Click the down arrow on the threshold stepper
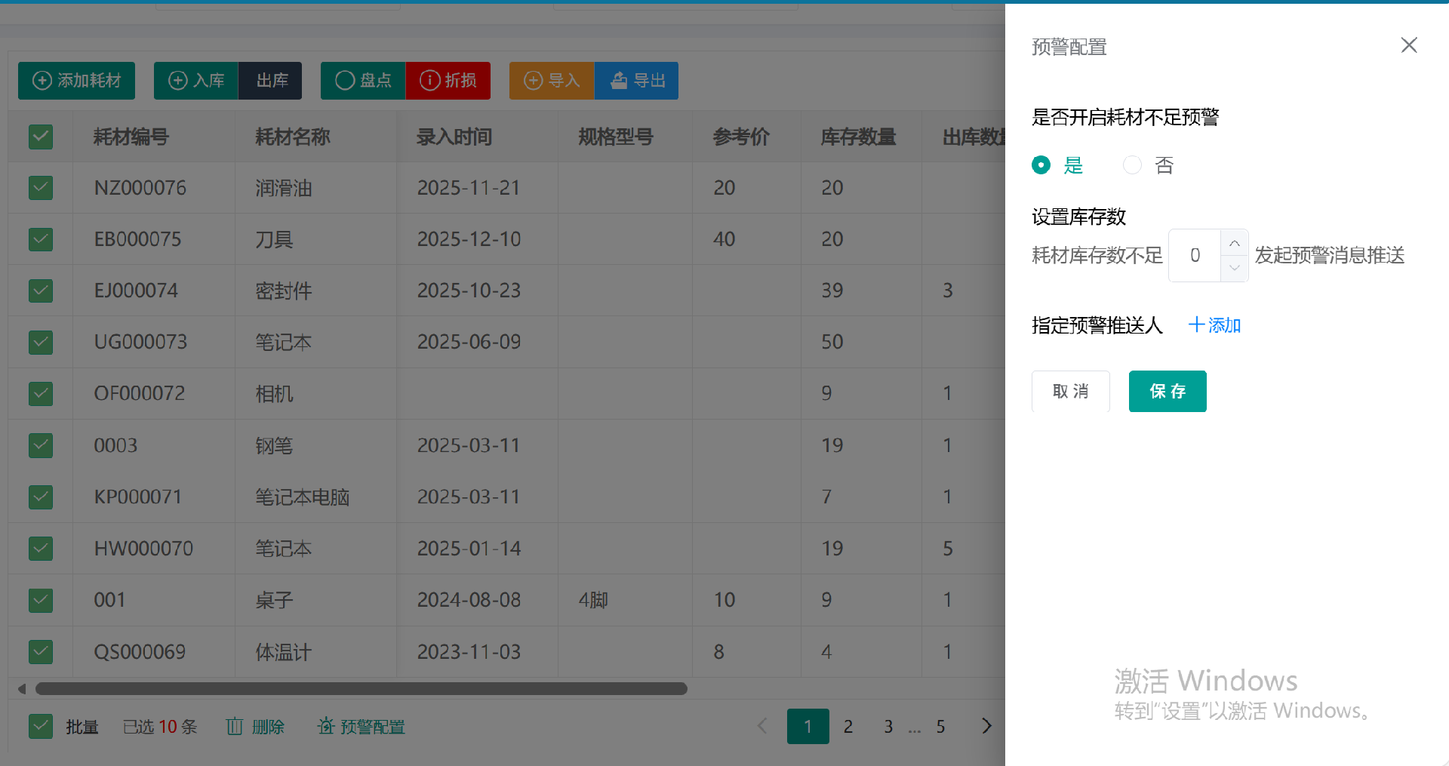Image resolution: width=1449 pixels, height=766 pixels. [x=1235, y=268]
